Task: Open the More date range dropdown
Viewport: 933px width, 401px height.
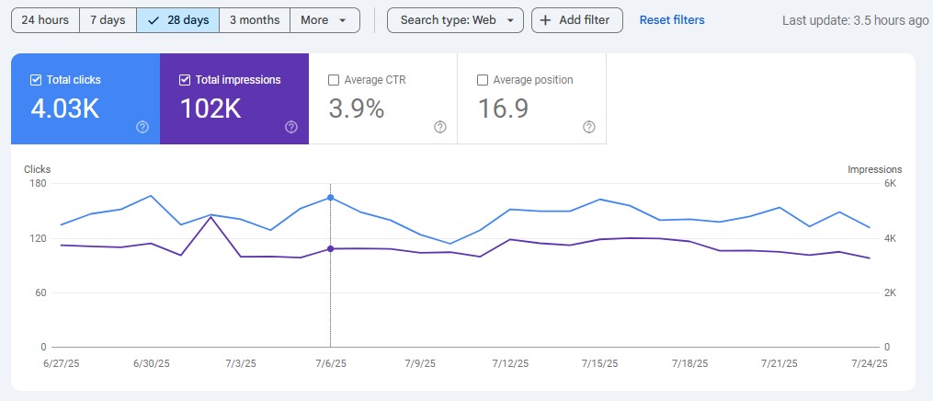Action: click(324, 20)
